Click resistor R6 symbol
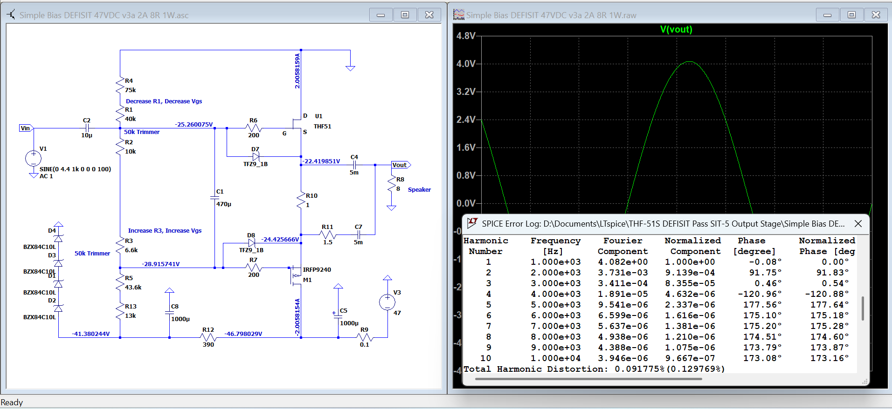Screen dimensions: 892x409 253,128
